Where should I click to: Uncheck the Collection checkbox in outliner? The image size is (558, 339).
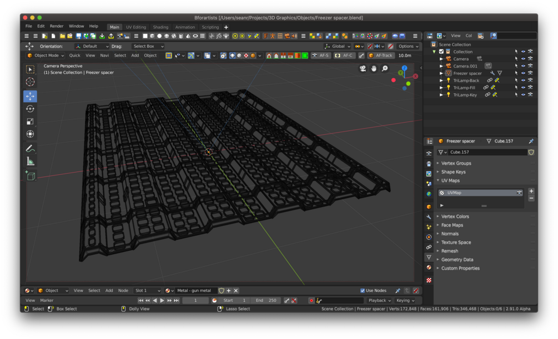pyautogui.click(x=441, y=52)
